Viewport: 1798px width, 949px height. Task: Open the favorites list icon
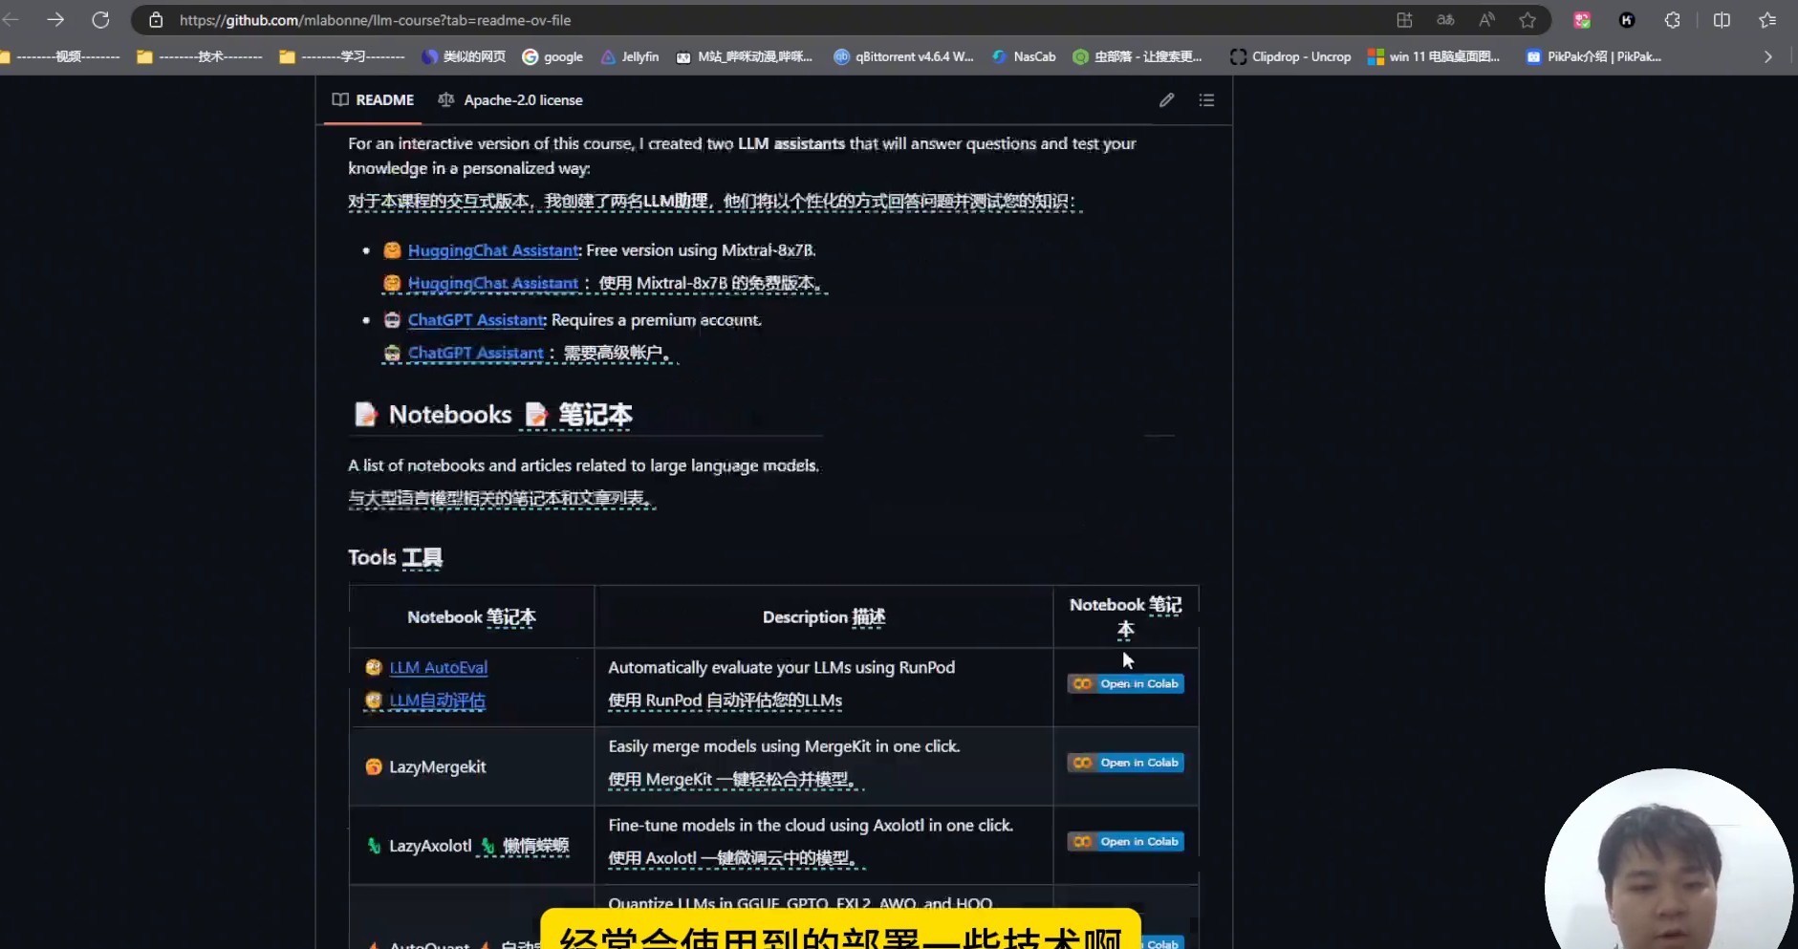[1767, 20]
